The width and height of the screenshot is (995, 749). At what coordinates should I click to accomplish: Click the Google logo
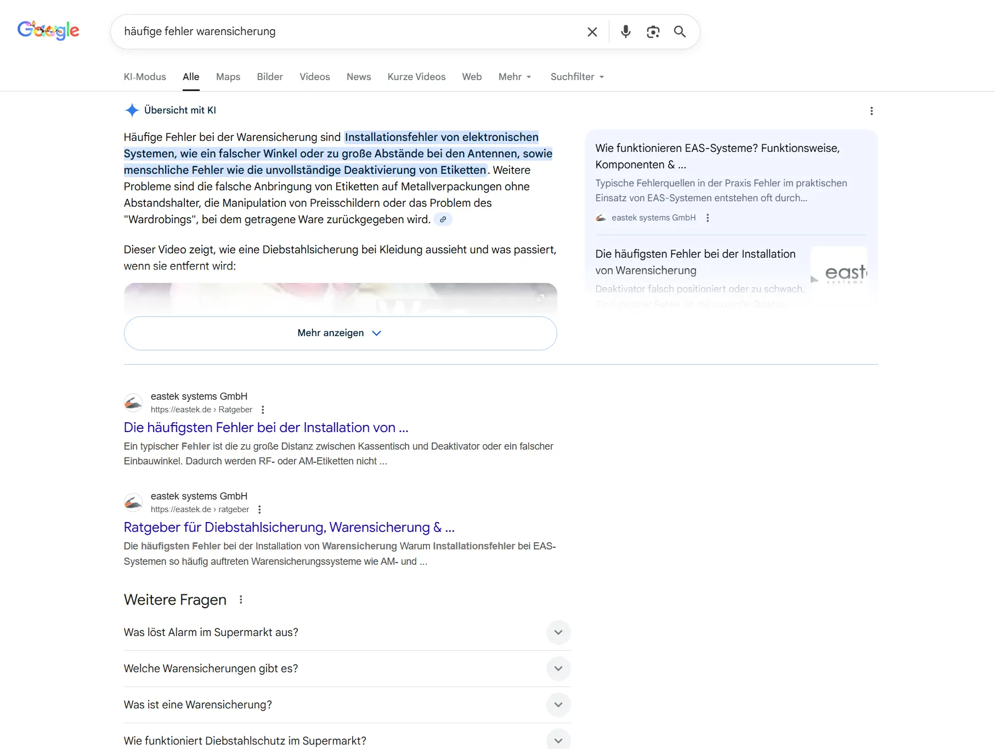point(48,30)
